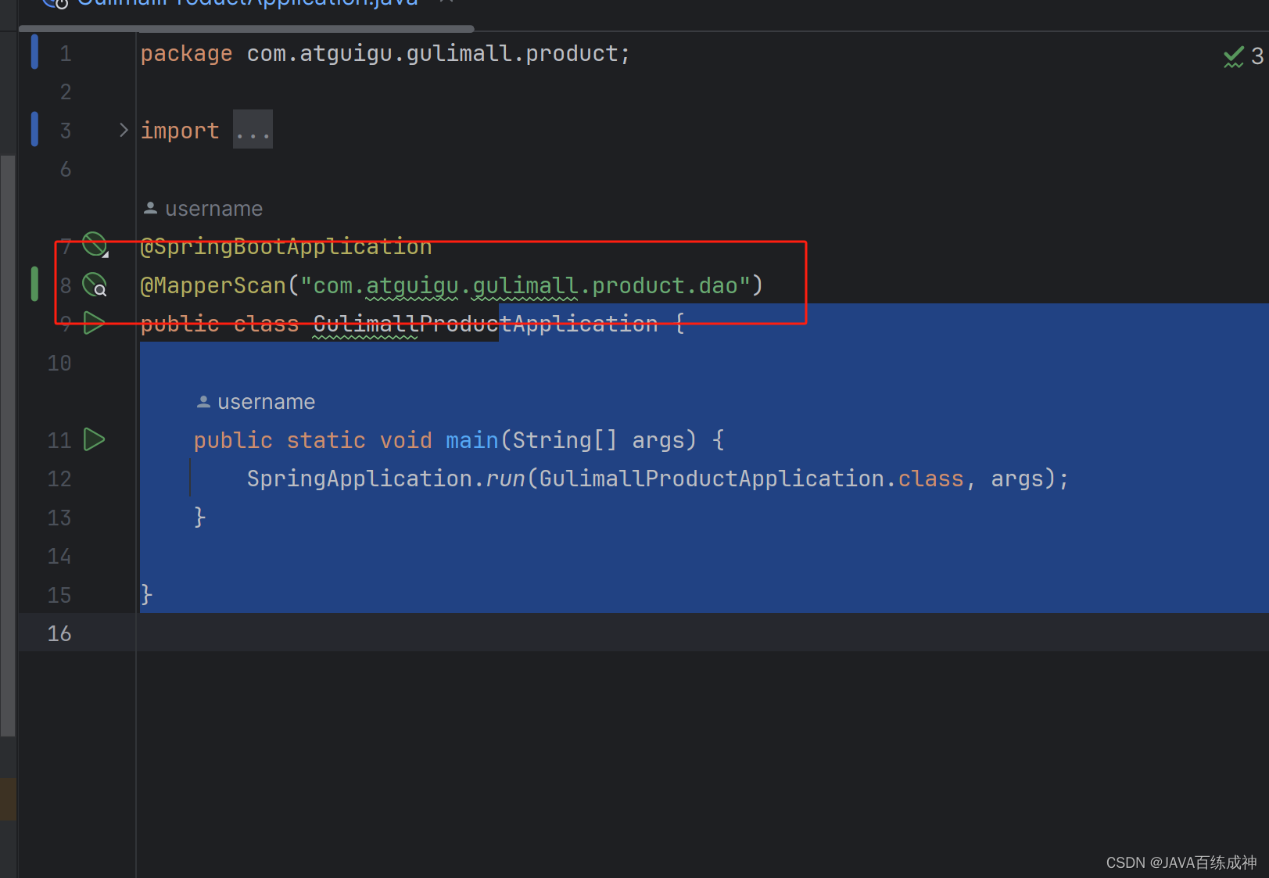Click run gutter icon beside class declaration
This screenshot has width=1269, height=878.
[95, 323]
